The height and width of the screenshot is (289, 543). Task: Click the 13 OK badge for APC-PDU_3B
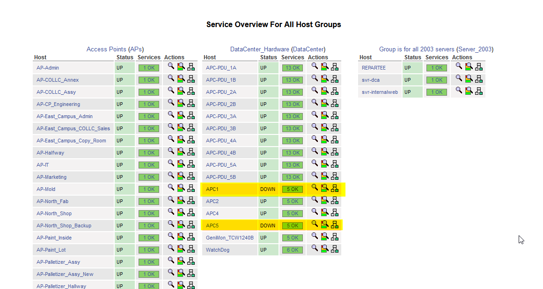click(293, 128)
